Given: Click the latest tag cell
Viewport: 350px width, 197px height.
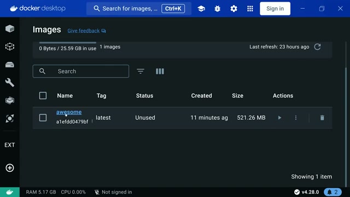Looking at the screenshot, I should [103, 118].
